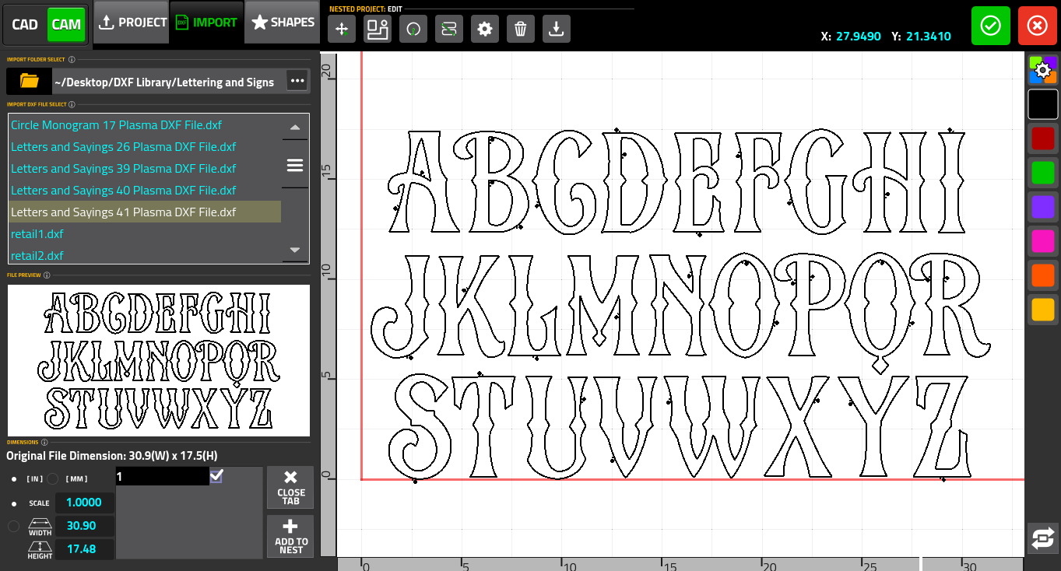Screen dimensions: 1061x571
Task: Switch to CAM mode
Action: [66, 24]
